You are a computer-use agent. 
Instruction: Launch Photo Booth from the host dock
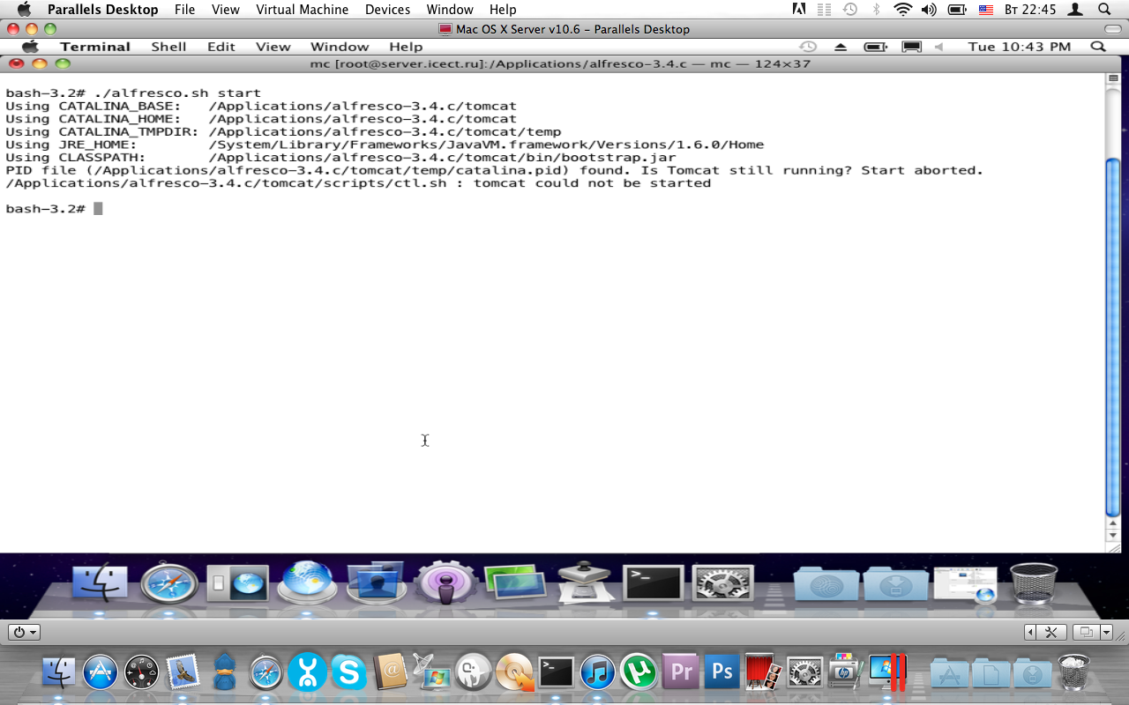pyautogui.click(x=763, y=672)
